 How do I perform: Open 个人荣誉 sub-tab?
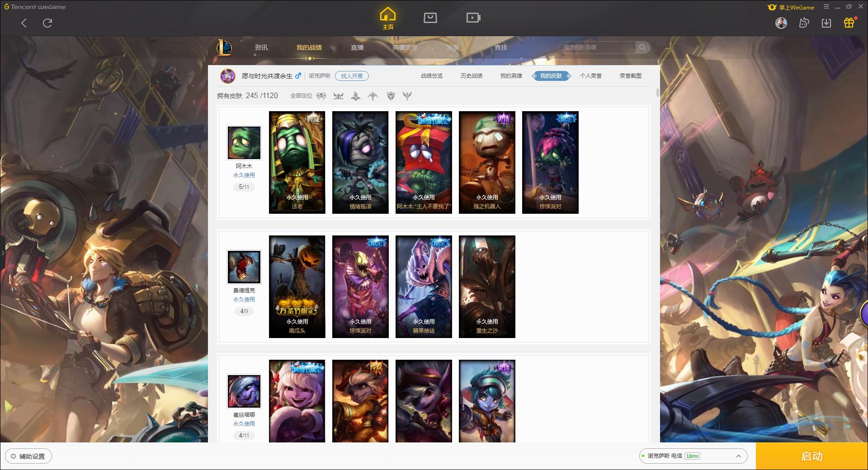[591, 76]
